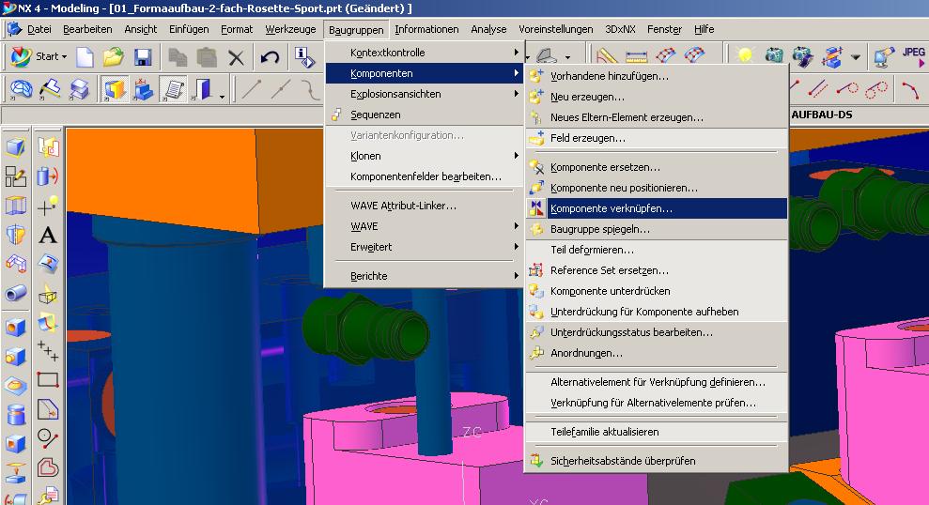Viewport: 929px width, 505px height.
Task: Click the object information icon
Action: click(304, 57)
